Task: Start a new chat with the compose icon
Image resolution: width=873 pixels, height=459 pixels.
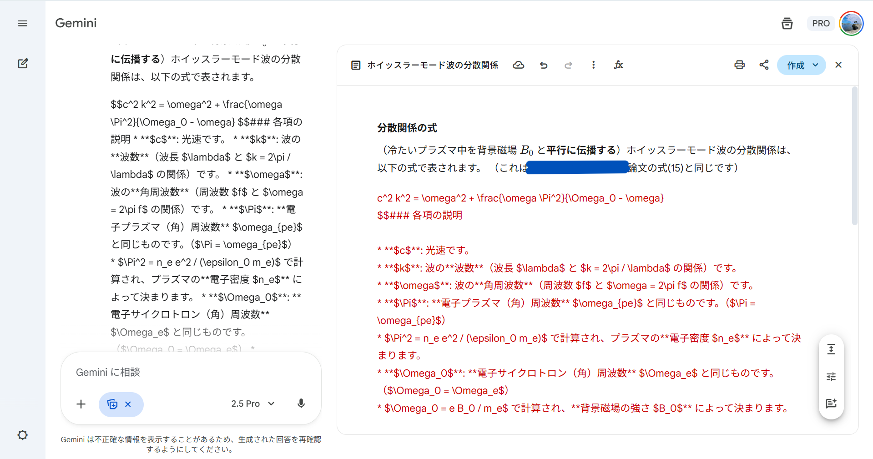Action: (x=23, y=63)
